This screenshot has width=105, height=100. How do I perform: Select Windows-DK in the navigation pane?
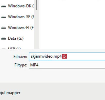[21, 6]
